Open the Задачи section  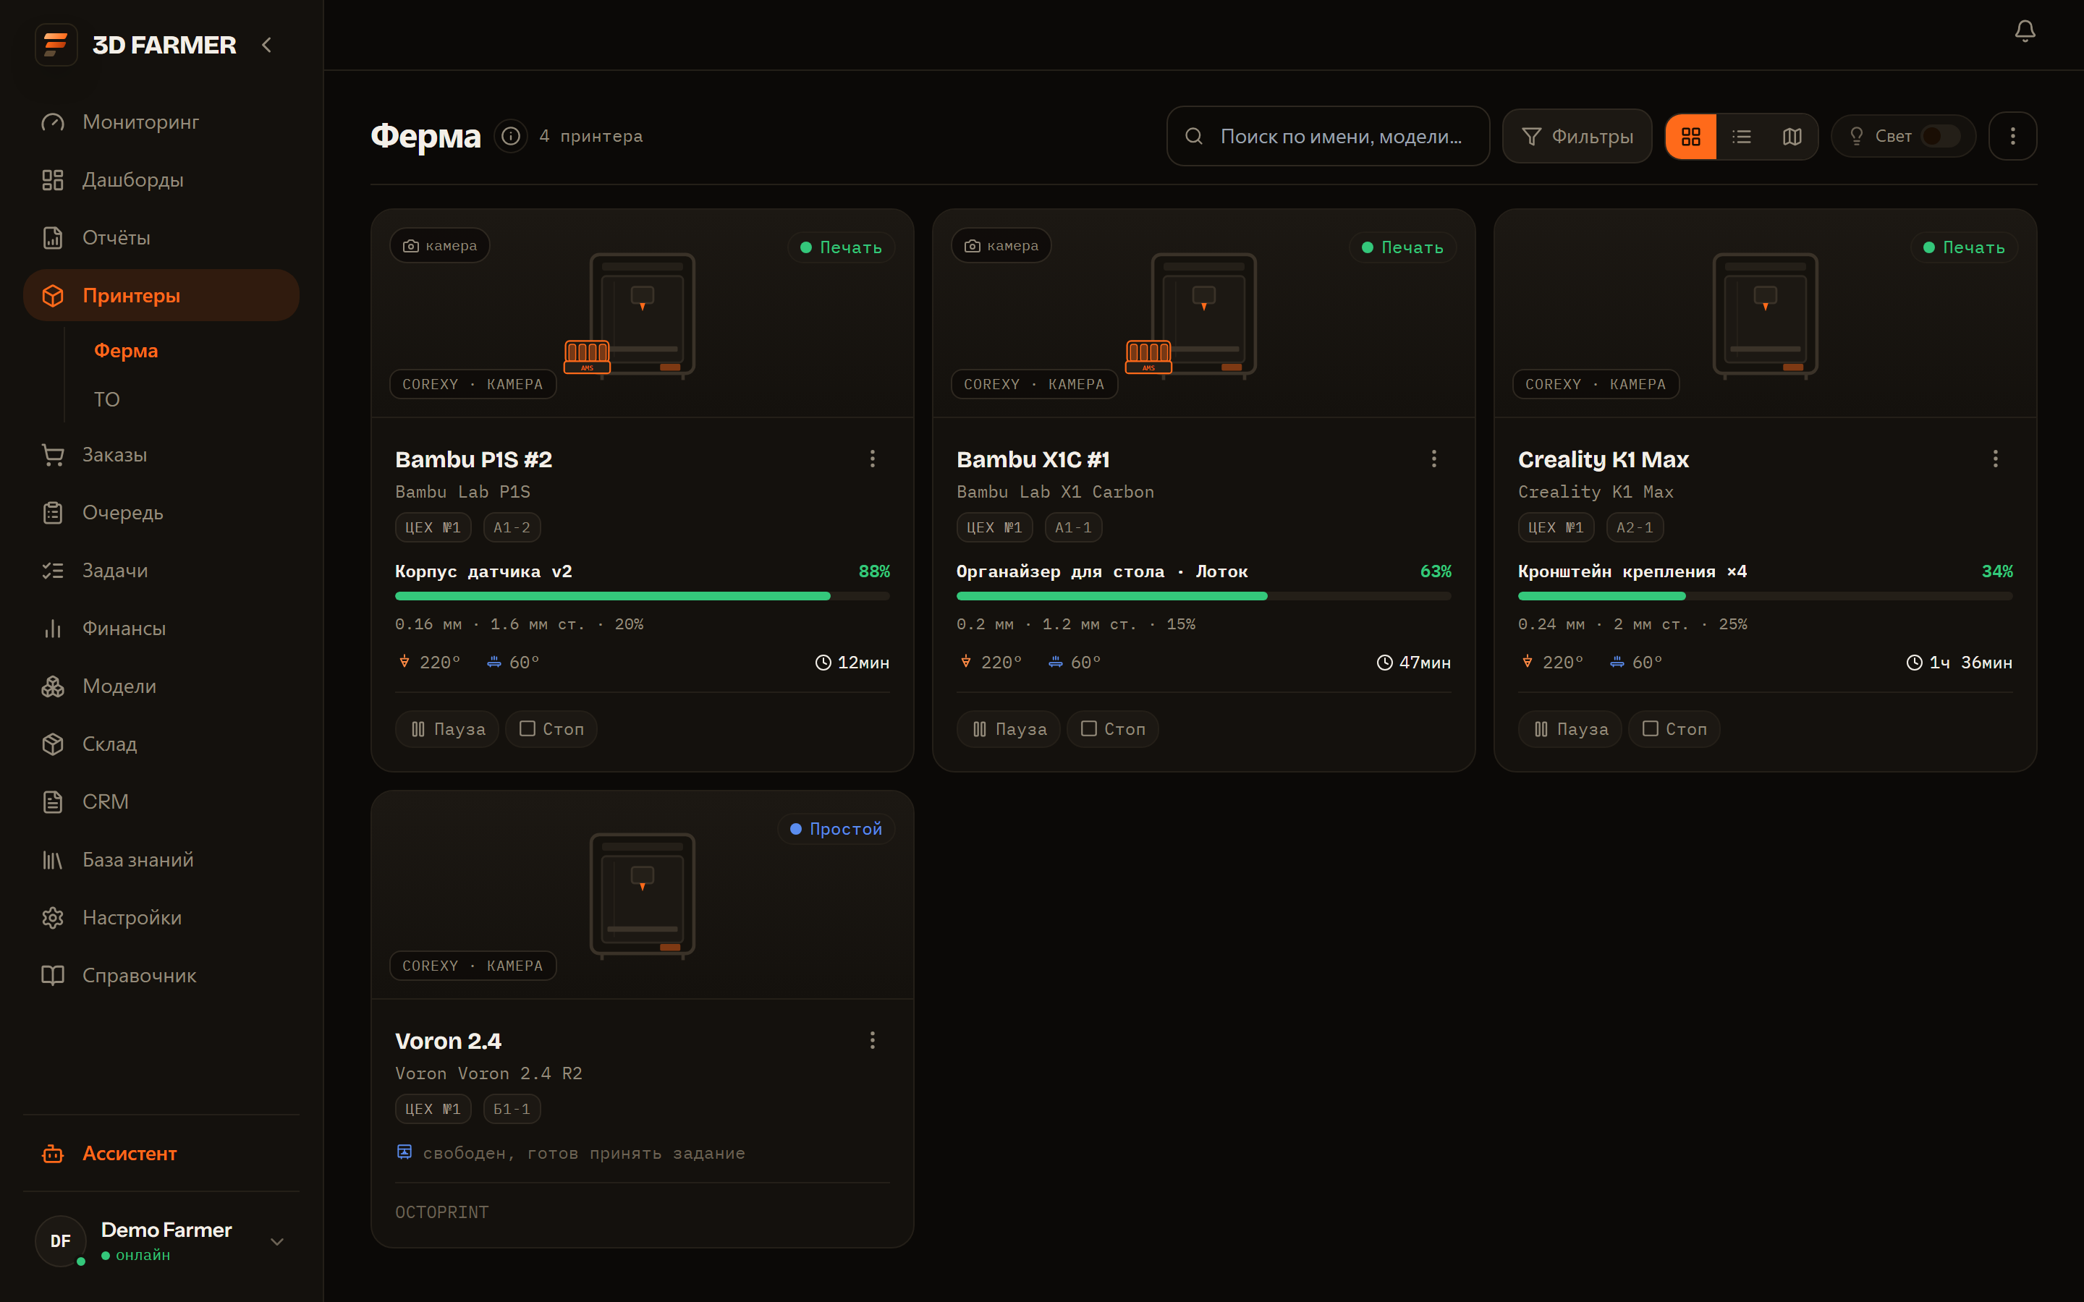point(162,570)
